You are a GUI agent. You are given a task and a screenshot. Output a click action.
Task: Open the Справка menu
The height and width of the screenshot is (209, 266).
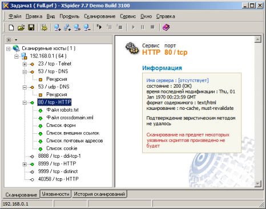click(166, 17)
